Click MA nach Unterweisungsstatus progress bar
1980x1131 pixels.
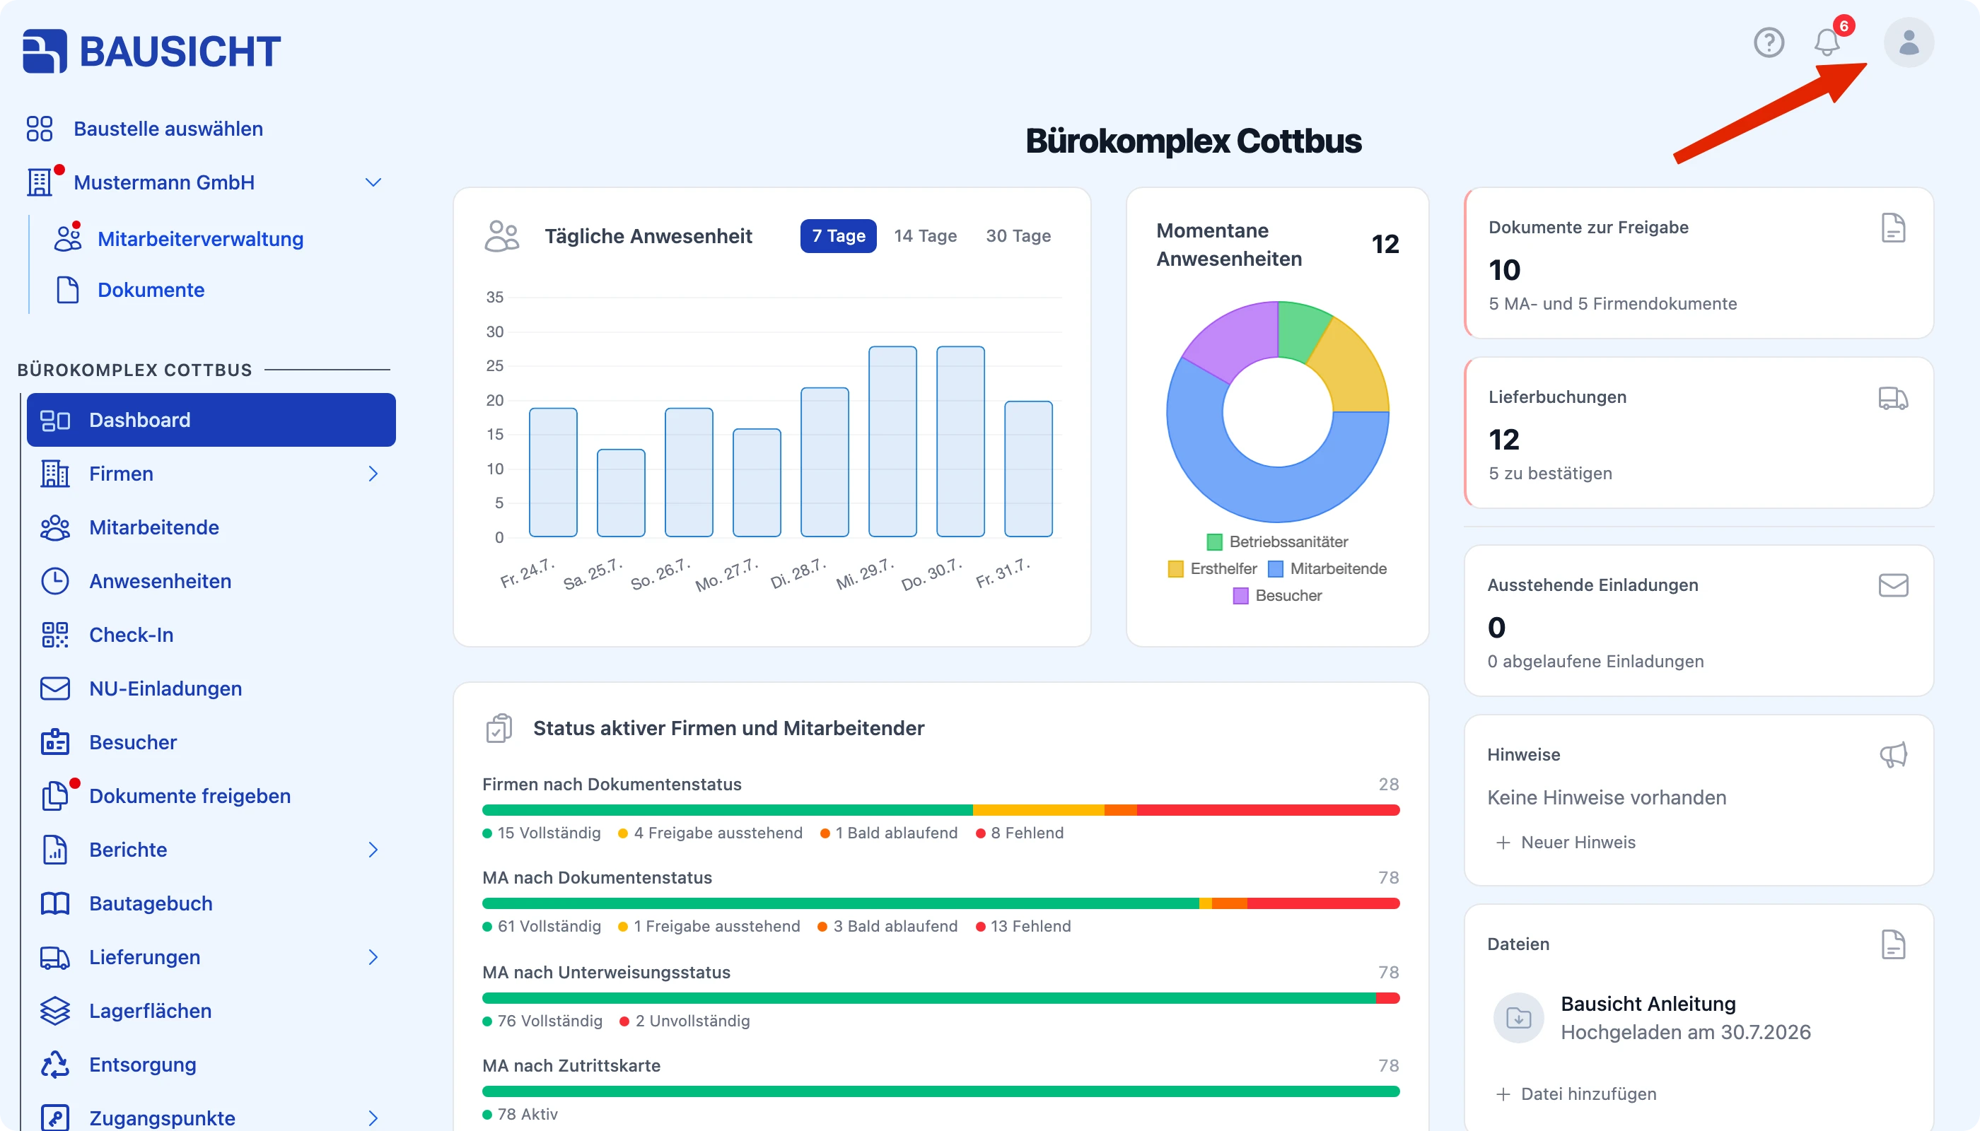940,998
